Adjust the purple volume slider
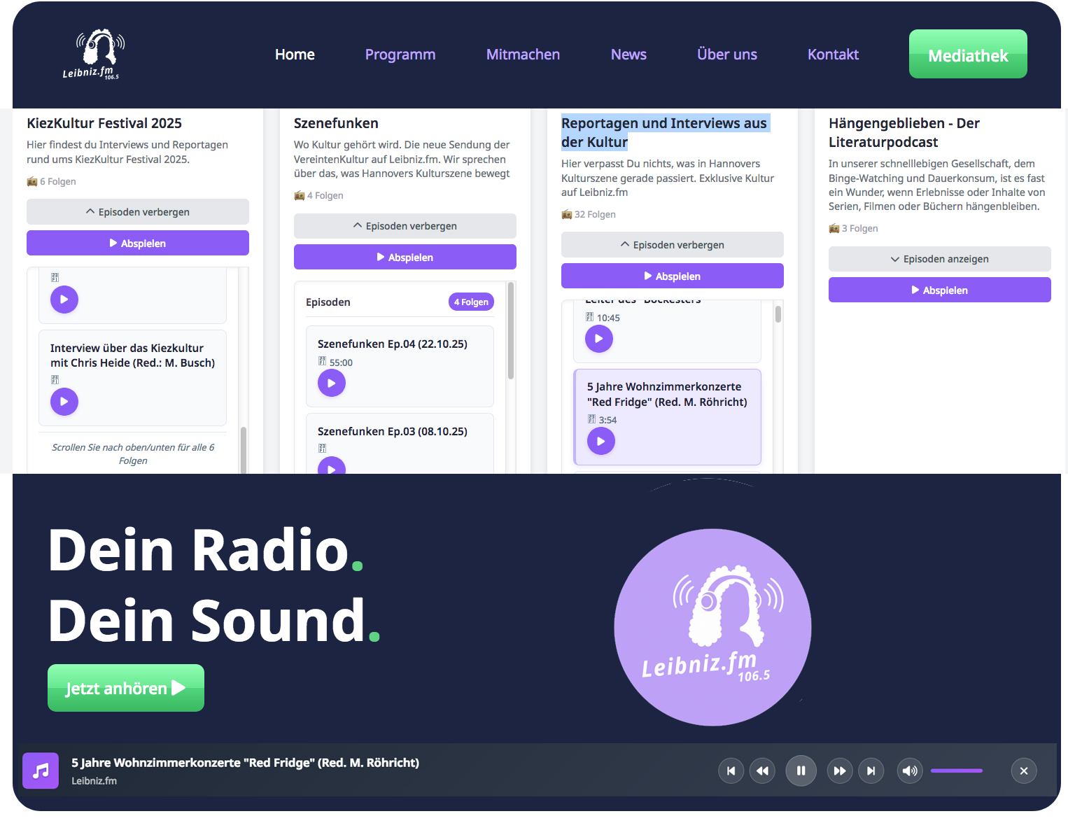The height and width of the screenshot is (830, 1068). coord(956,771)
